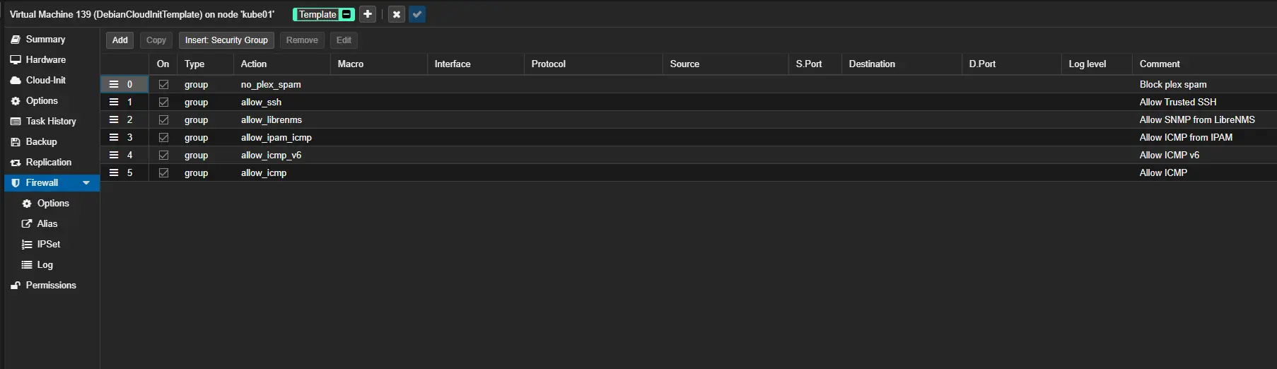Screen dimensions: 1277x369
Task: Toggle the allow_icmp rule's enabled checkbox
Action: (x=163, y=172)
